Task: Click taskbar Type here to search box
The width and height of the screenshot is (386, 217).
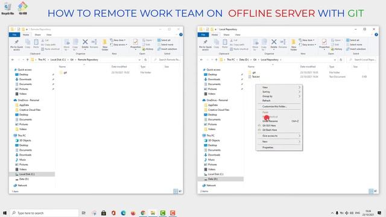Action: (44, 213)
